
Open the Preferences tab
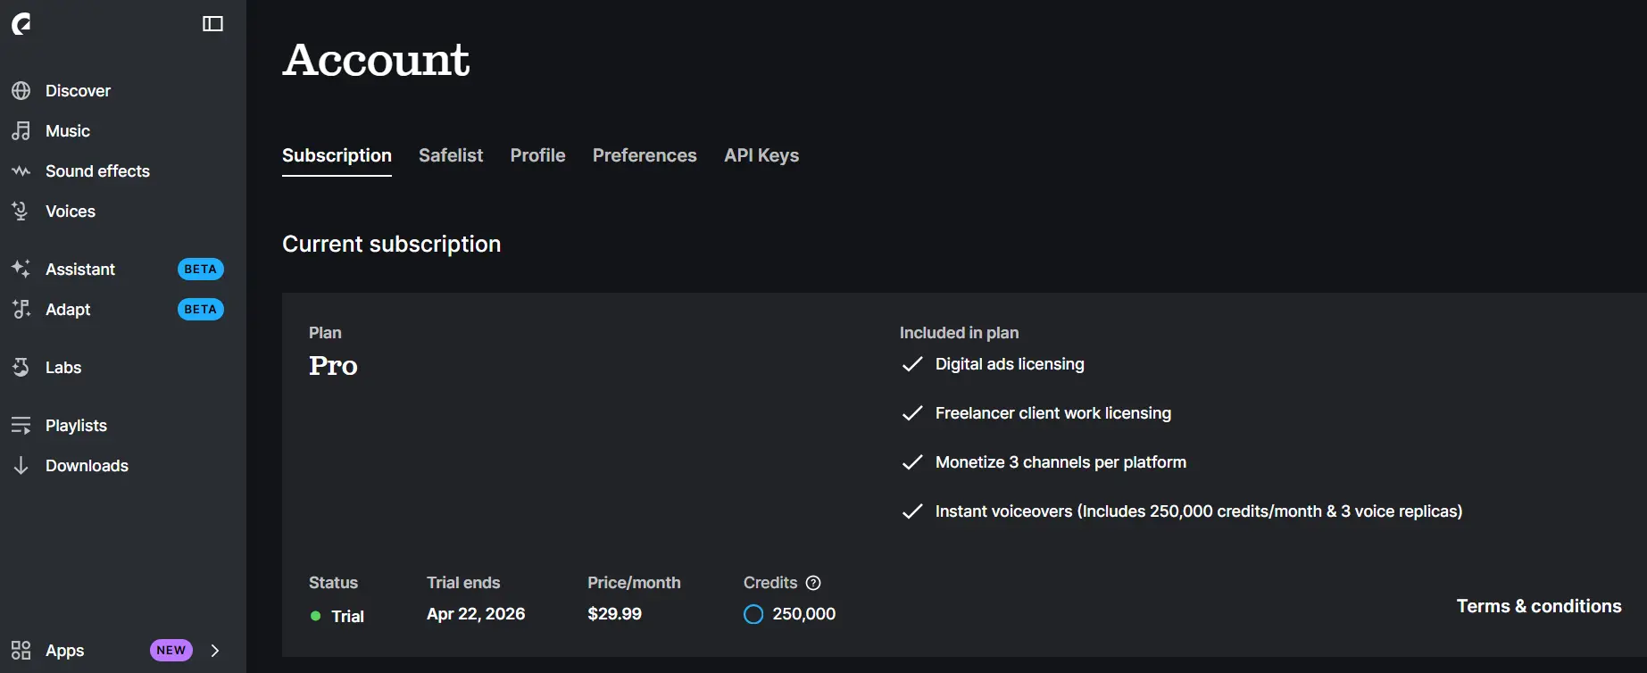click(x=645, y=155)
